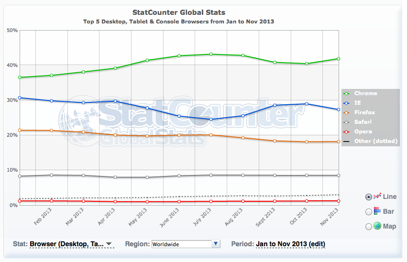Click the Chrome data point for Nov 2013
This screenshot has width=407, height=262.
pyautogui.click(x=339, y=59)
